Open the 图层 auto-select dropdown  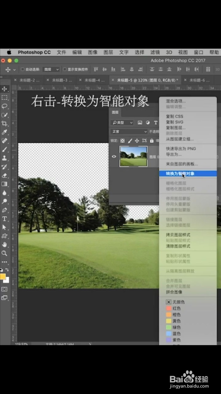point(51,70)
